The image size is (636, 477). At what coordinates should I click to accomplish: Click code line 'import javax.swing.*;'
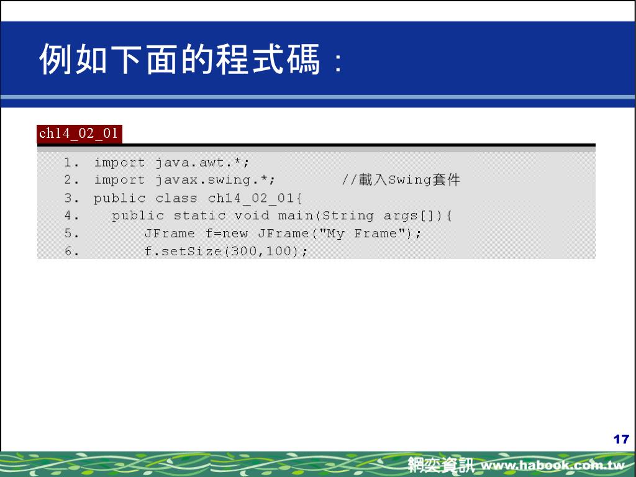pos(184,179)
